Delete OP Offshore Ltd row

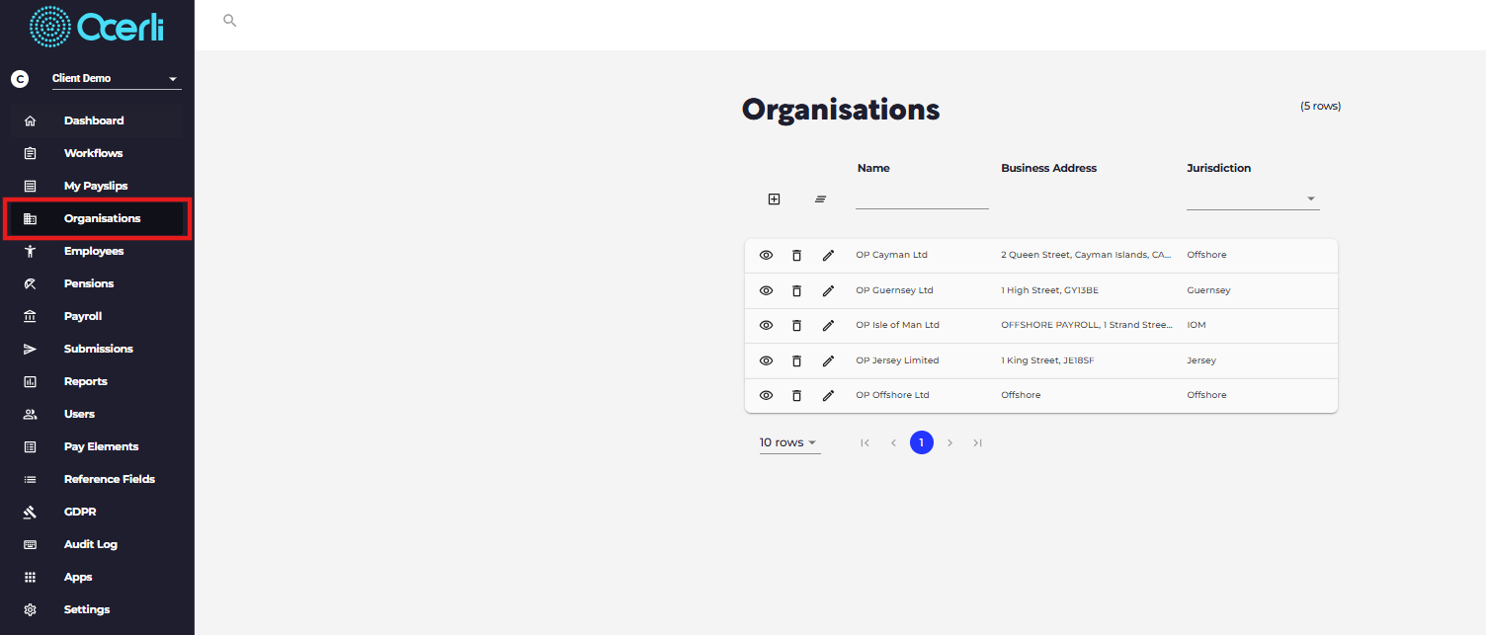tap(796, 395)
